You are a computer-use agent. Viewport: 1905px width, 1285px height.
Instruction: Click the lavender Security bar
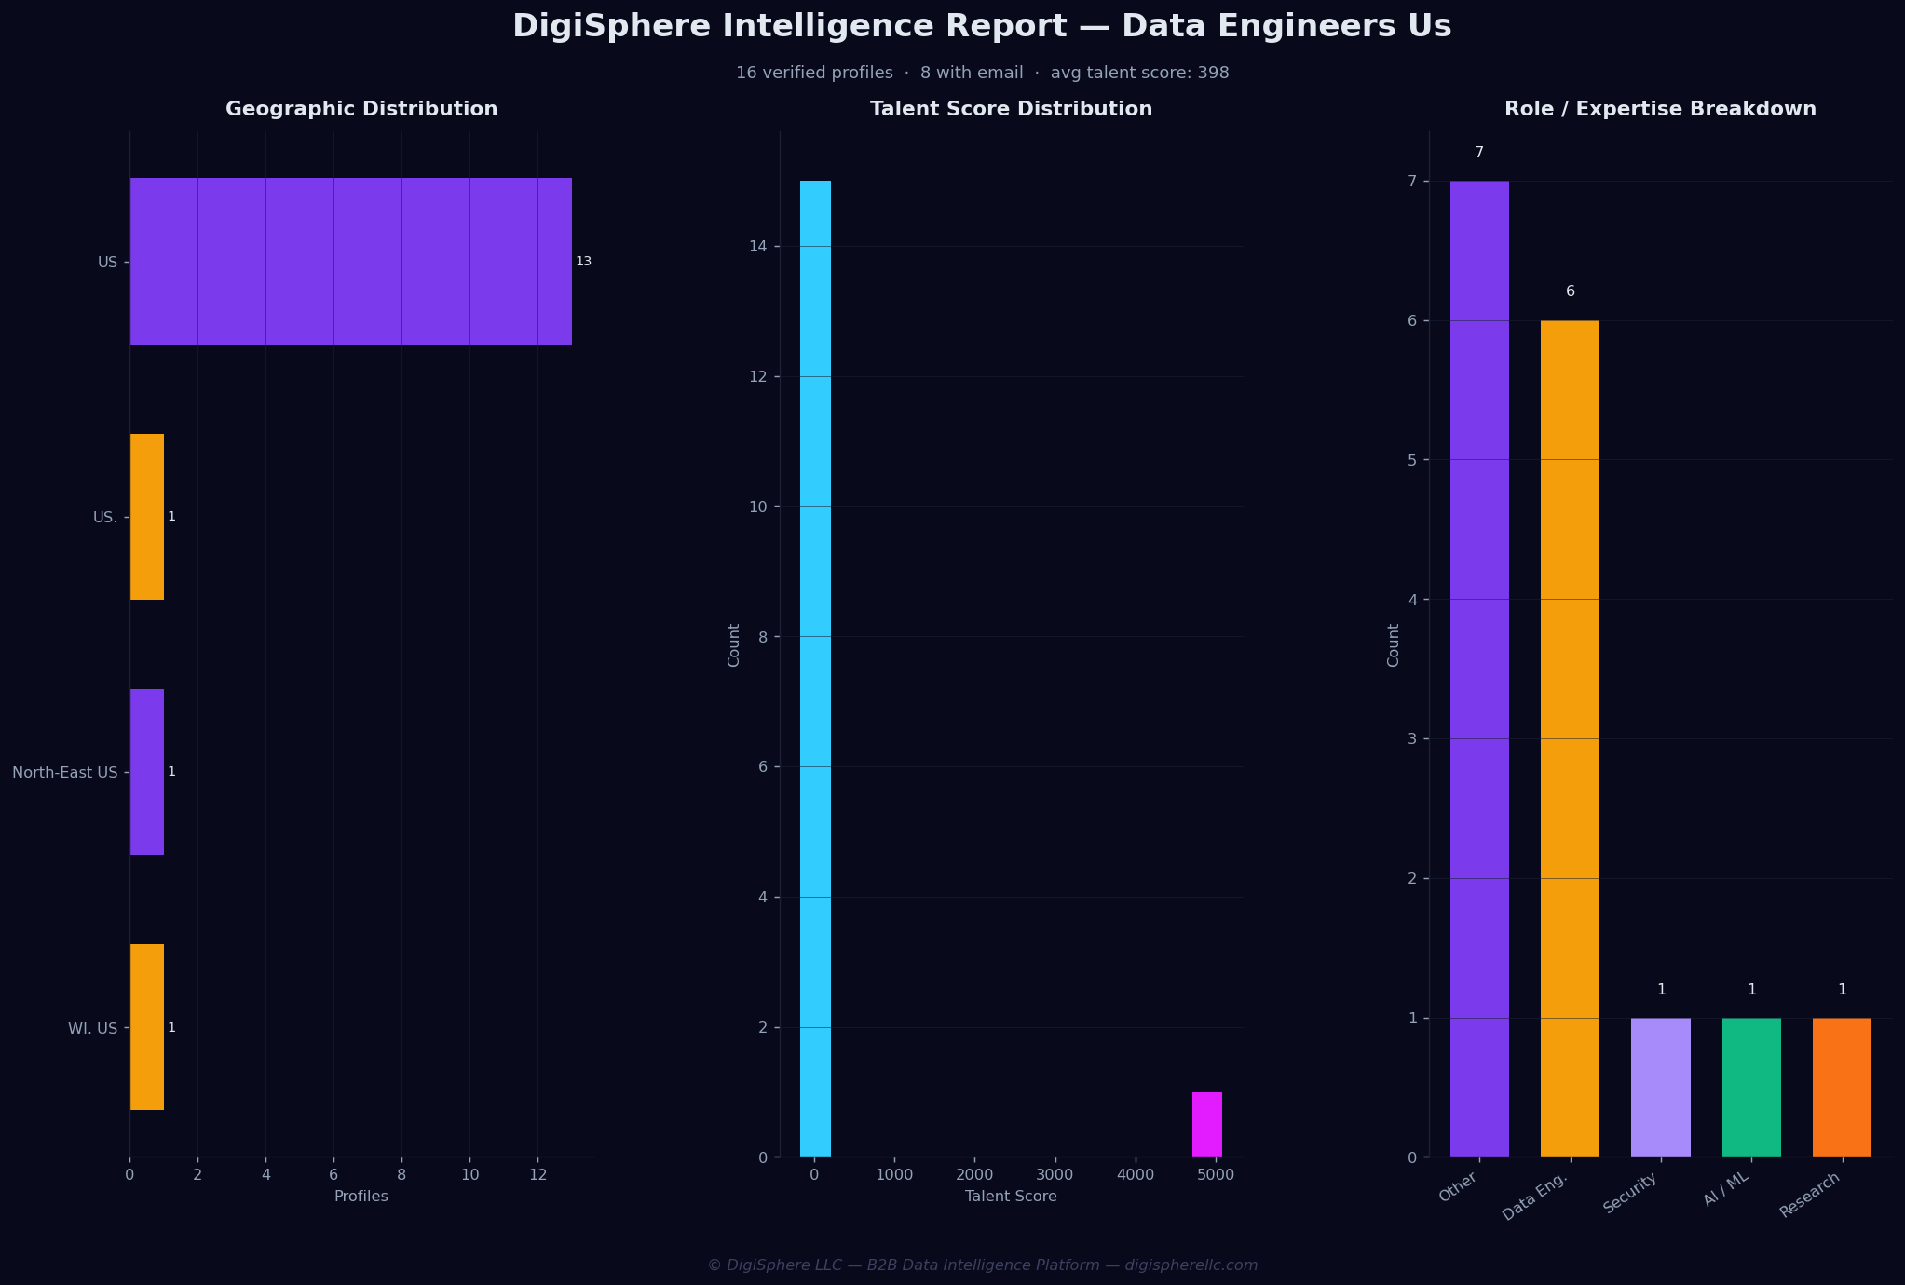[1661, 1088]
